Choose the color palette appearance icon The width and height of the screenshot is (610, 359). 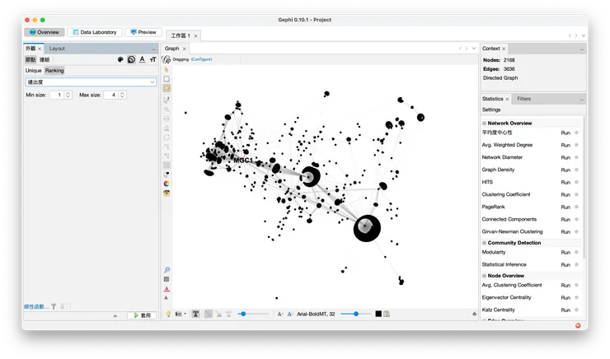[x=120, y=59]
